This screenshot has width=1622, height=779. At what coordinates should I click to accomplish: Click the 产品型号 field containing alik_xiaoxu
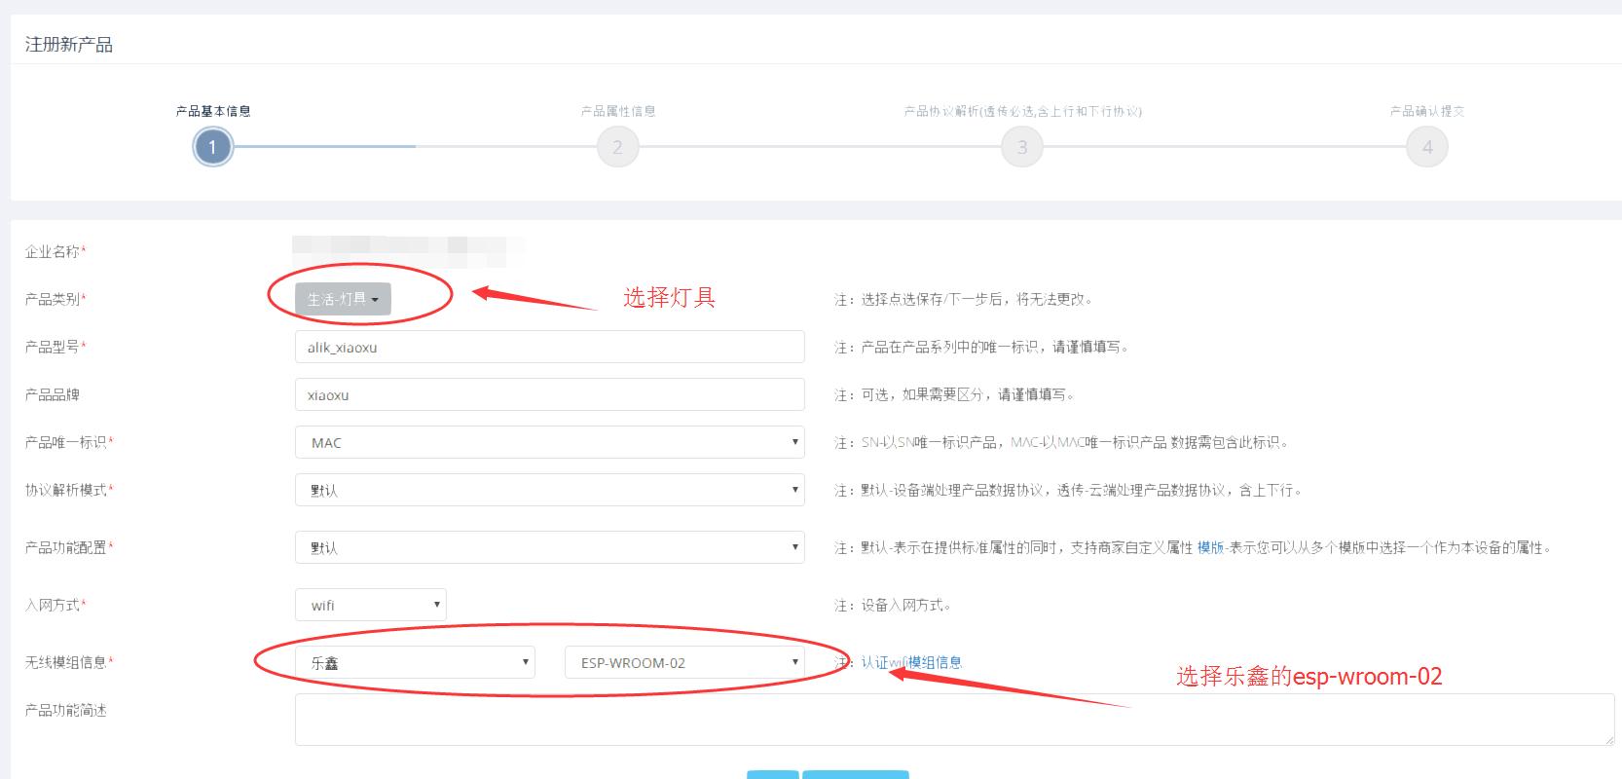(550, 347)
